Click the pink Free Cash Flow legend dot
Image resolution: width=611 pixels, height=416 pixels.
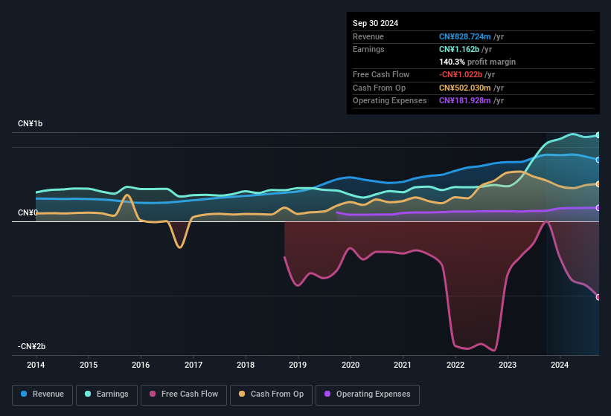pyautogui.click(x=153, y=394)
